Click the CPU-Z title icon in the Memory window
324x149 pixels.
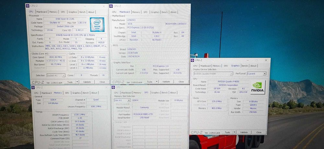point(33,88)
